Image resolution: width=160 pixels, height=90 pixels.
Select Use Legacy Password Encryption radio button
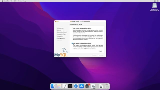pyautogui.click(x=72, y=43)
